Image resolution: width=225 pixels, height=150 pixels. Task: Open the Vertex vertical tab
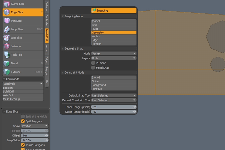click(x=47, y=49)
